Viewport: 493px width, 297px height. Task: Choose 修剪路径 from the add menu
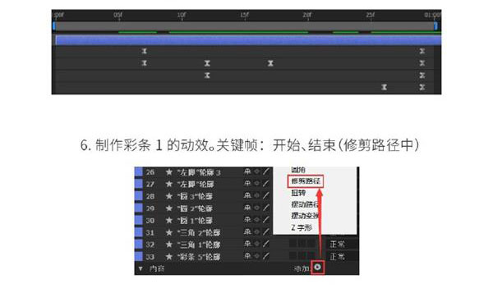(x=306, y=181)
